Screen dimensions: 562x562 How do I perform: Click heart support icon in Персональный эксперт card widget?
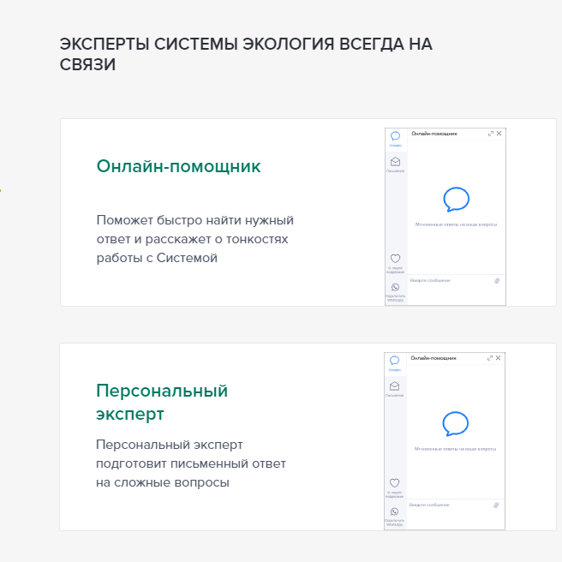point(395,483)
